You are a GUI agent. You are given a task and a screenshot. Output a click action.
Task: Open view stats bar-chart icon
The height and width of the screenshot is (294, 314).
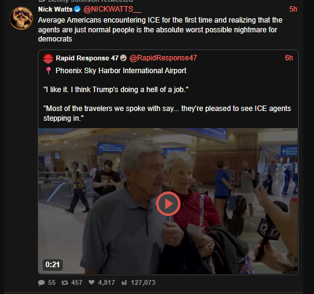124,282
